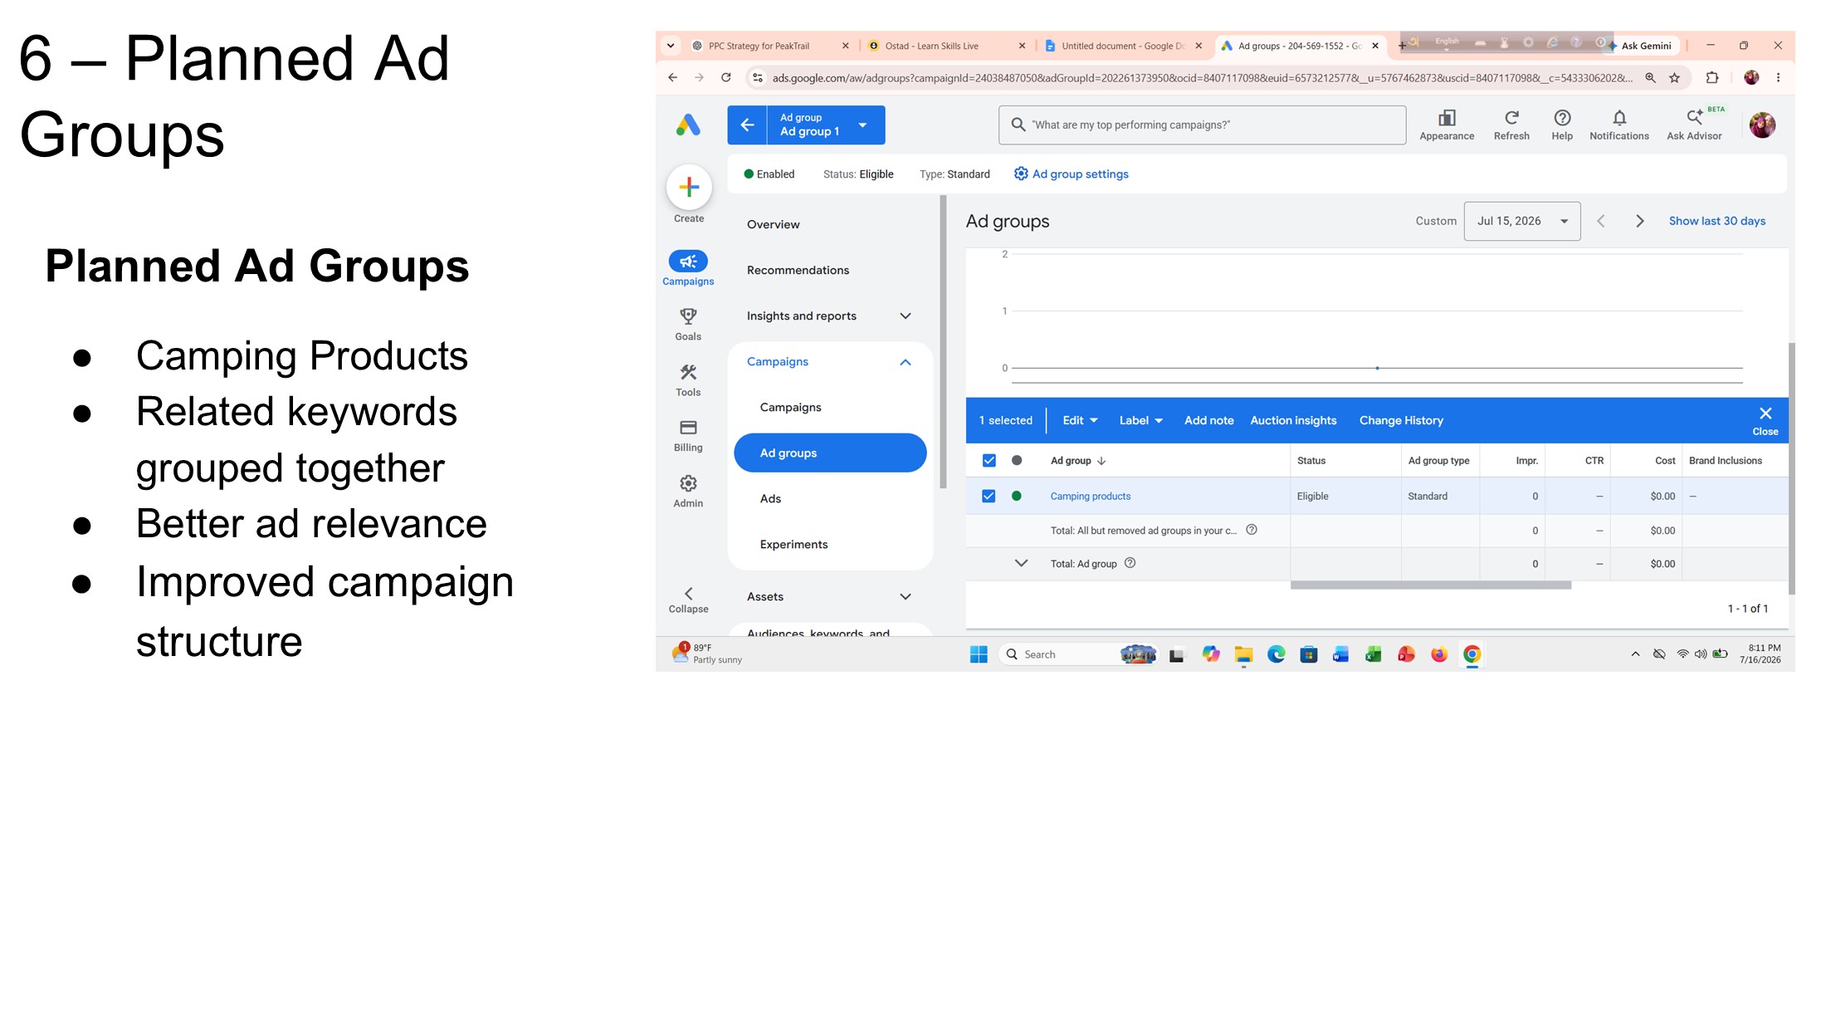
Task: Open the Notifications bell icon
Action: [x=1618, y=118]
